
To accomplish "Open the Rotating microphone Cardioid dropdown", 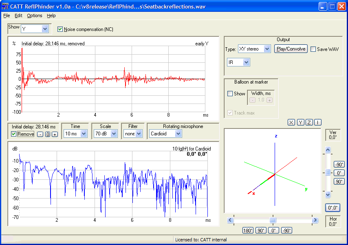I will click(178, 133).
